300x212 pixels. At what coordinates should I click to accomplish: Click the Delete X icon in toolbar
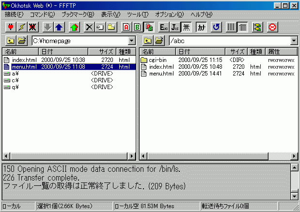click(x=89, y=27)
